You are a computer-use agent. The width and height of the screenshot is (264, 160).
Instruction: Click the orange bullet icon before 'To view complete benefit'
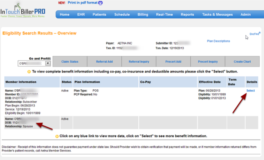pyautogui.click(x=29, y=72)
